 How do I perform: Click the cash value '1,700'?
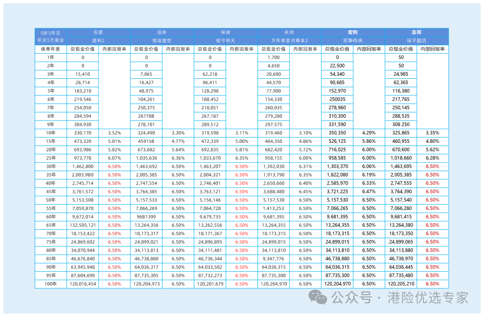pos(273,57)
